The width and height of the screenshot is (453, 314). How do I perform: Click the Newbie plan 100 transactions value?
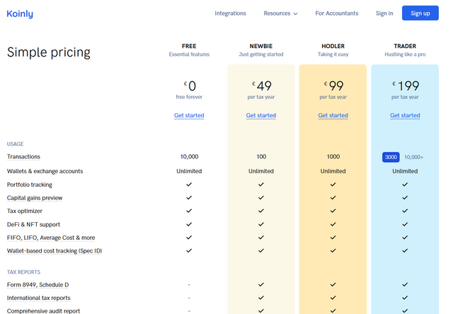point(261,156)
